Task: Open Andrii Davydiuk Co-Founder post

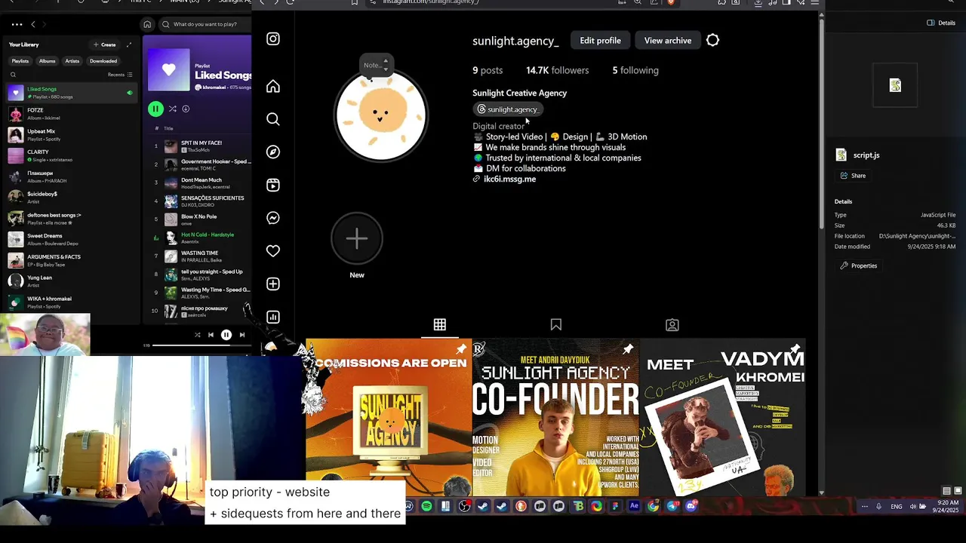Action: click(555, 417)
